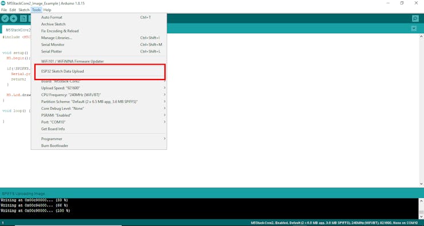
Task: Click the Tools menu
Action: coord(36,10)
